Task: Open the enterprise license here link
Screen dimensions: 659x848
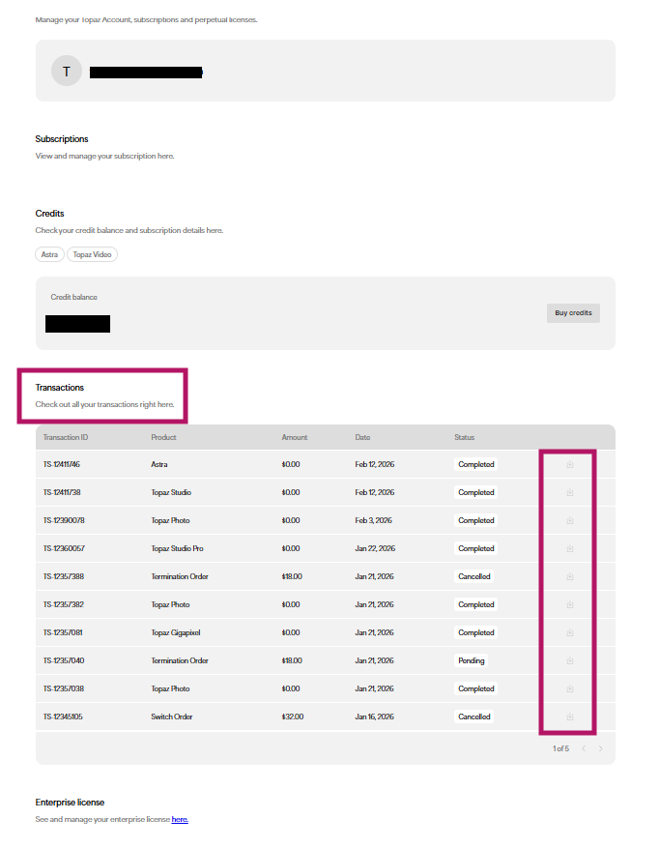Action: 180,819
